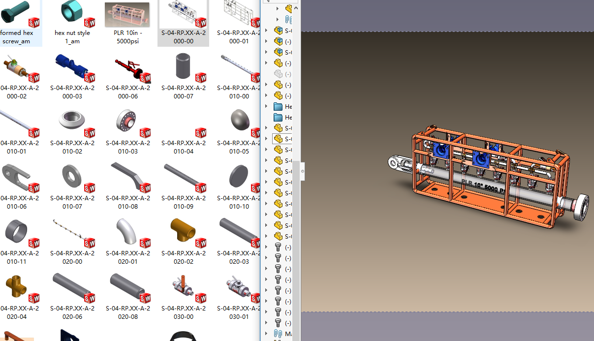Viewport: 594px width, 341px height.
Task: Select the S-04-RP.XX-A-2020-00 pipe assembly
Action: tap(72, 242)
